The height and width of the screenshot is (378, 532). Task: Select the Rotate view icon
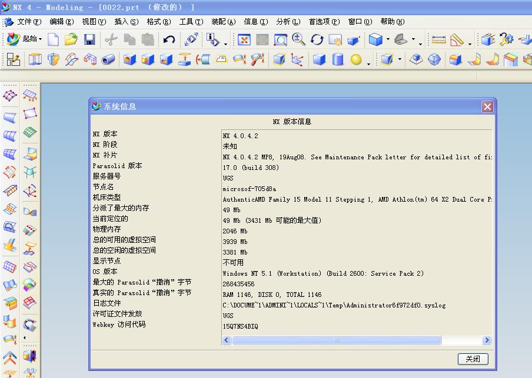pos(317,39)
